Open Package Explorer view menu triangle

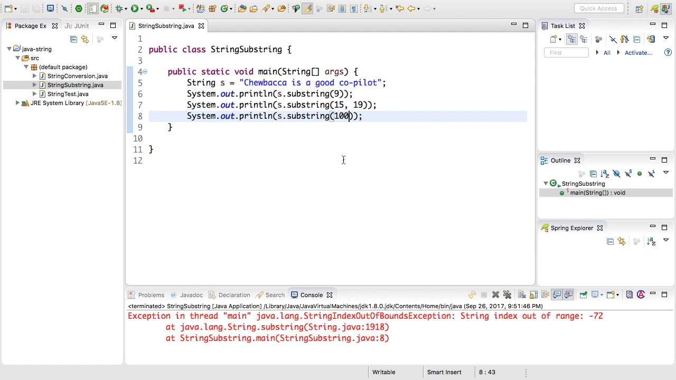coord(114,38)
